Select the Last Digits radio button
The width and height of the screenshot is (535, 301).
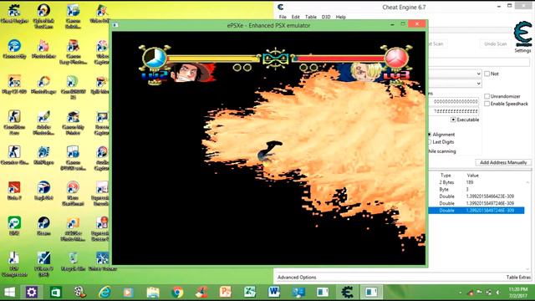point(429,142)
